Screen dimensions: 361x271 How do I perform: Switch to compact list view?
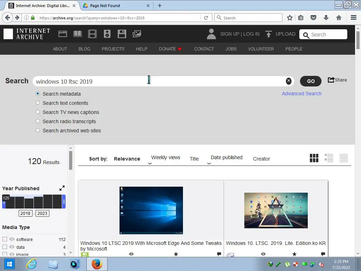[343, 158]
